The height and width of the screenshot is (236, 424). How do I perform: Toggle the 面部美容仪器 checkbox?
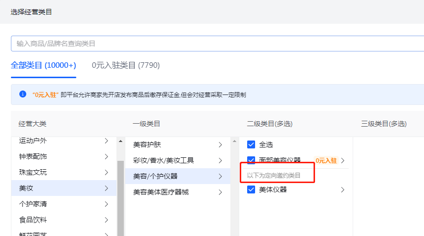(251, 160)
